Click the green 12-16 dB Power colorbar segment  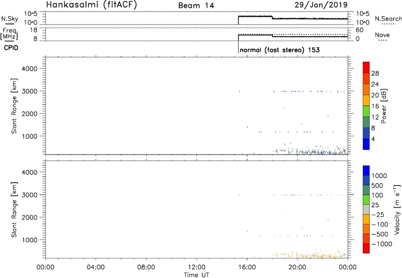[x=366, y=111]
